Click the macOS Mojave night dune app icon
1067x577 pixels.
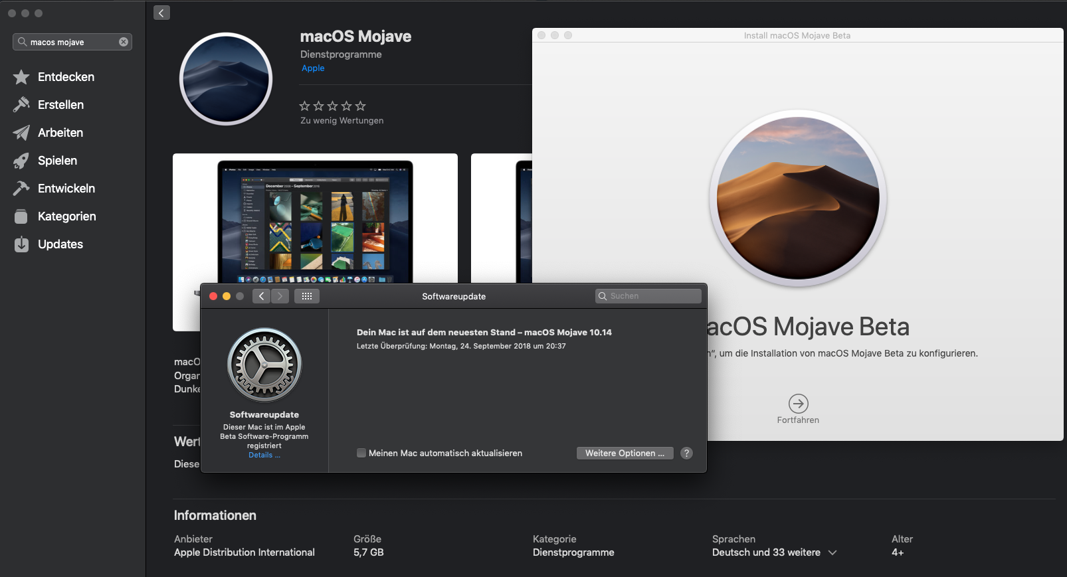226,79
